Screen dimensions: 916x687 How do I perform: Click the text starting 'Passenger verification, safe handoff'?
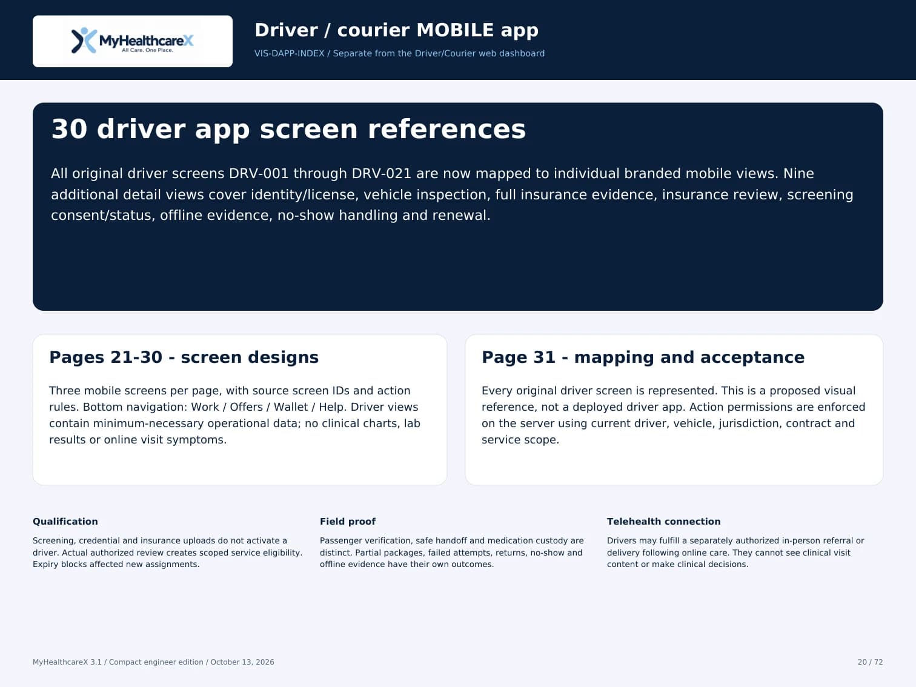(x=451, y=553)
